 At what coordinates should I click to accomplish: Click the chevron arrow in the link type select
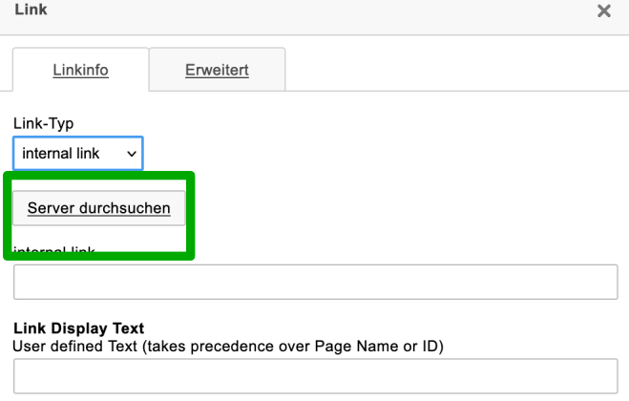click(x=132, y=154)
